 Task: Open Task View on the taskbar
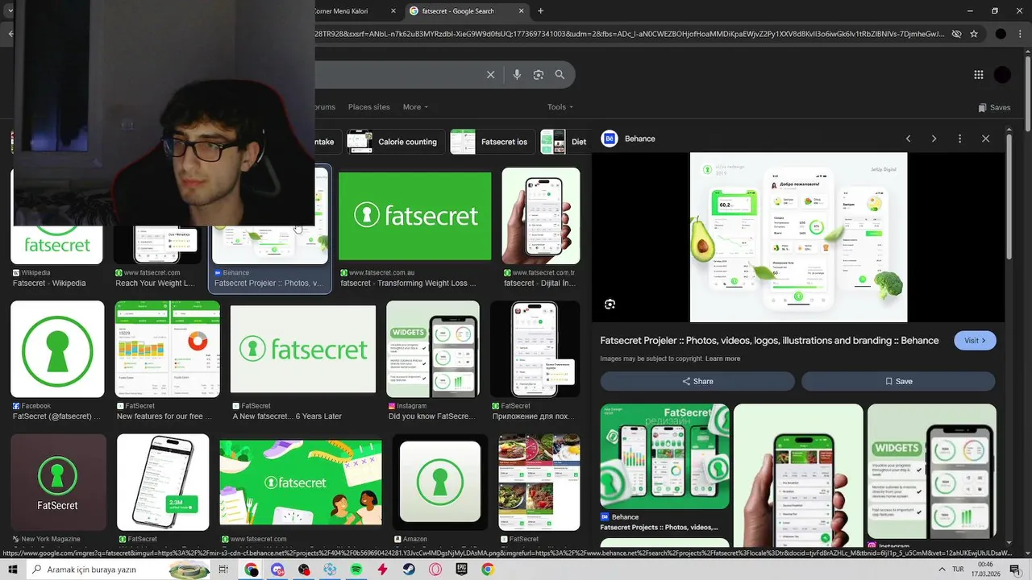click(x=223, y=570)
